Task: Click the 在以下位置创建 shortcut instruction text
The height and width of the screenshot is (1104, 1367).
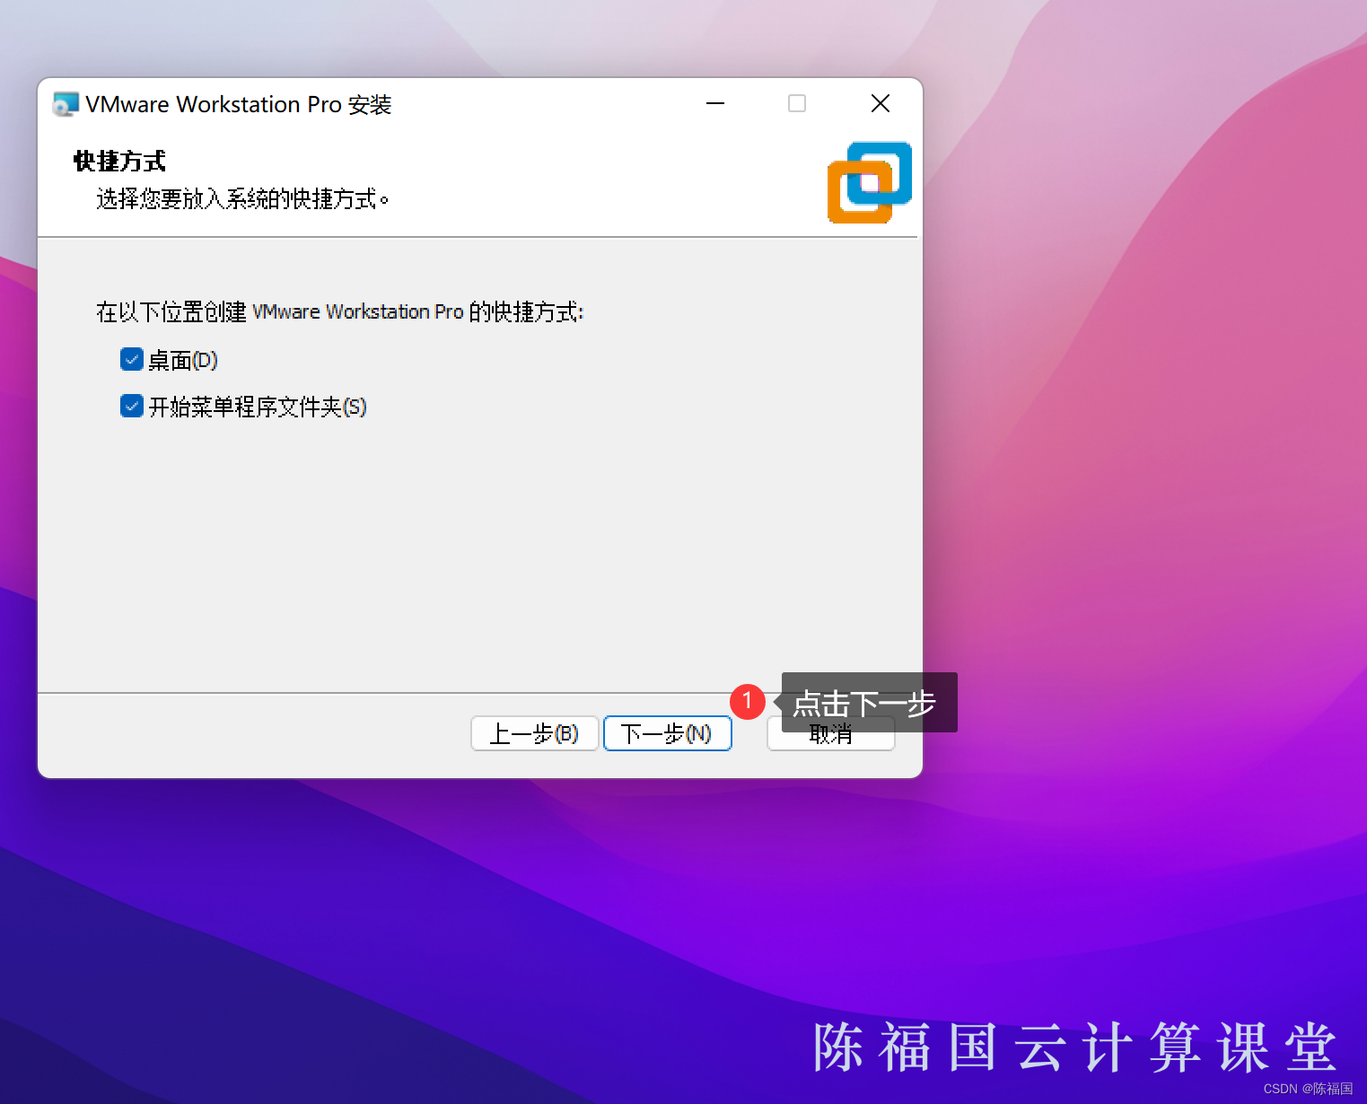Action: [x=340, y=312]
